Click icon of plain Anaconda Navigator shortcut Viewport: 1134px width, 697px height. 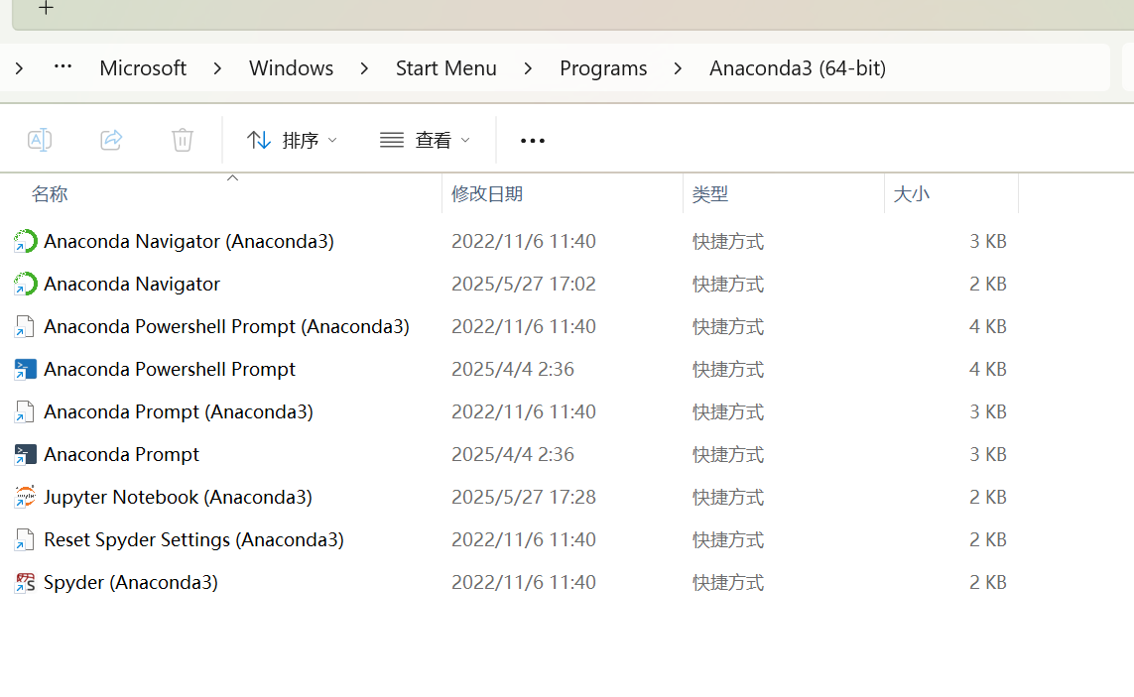click(x=25, y=284)
